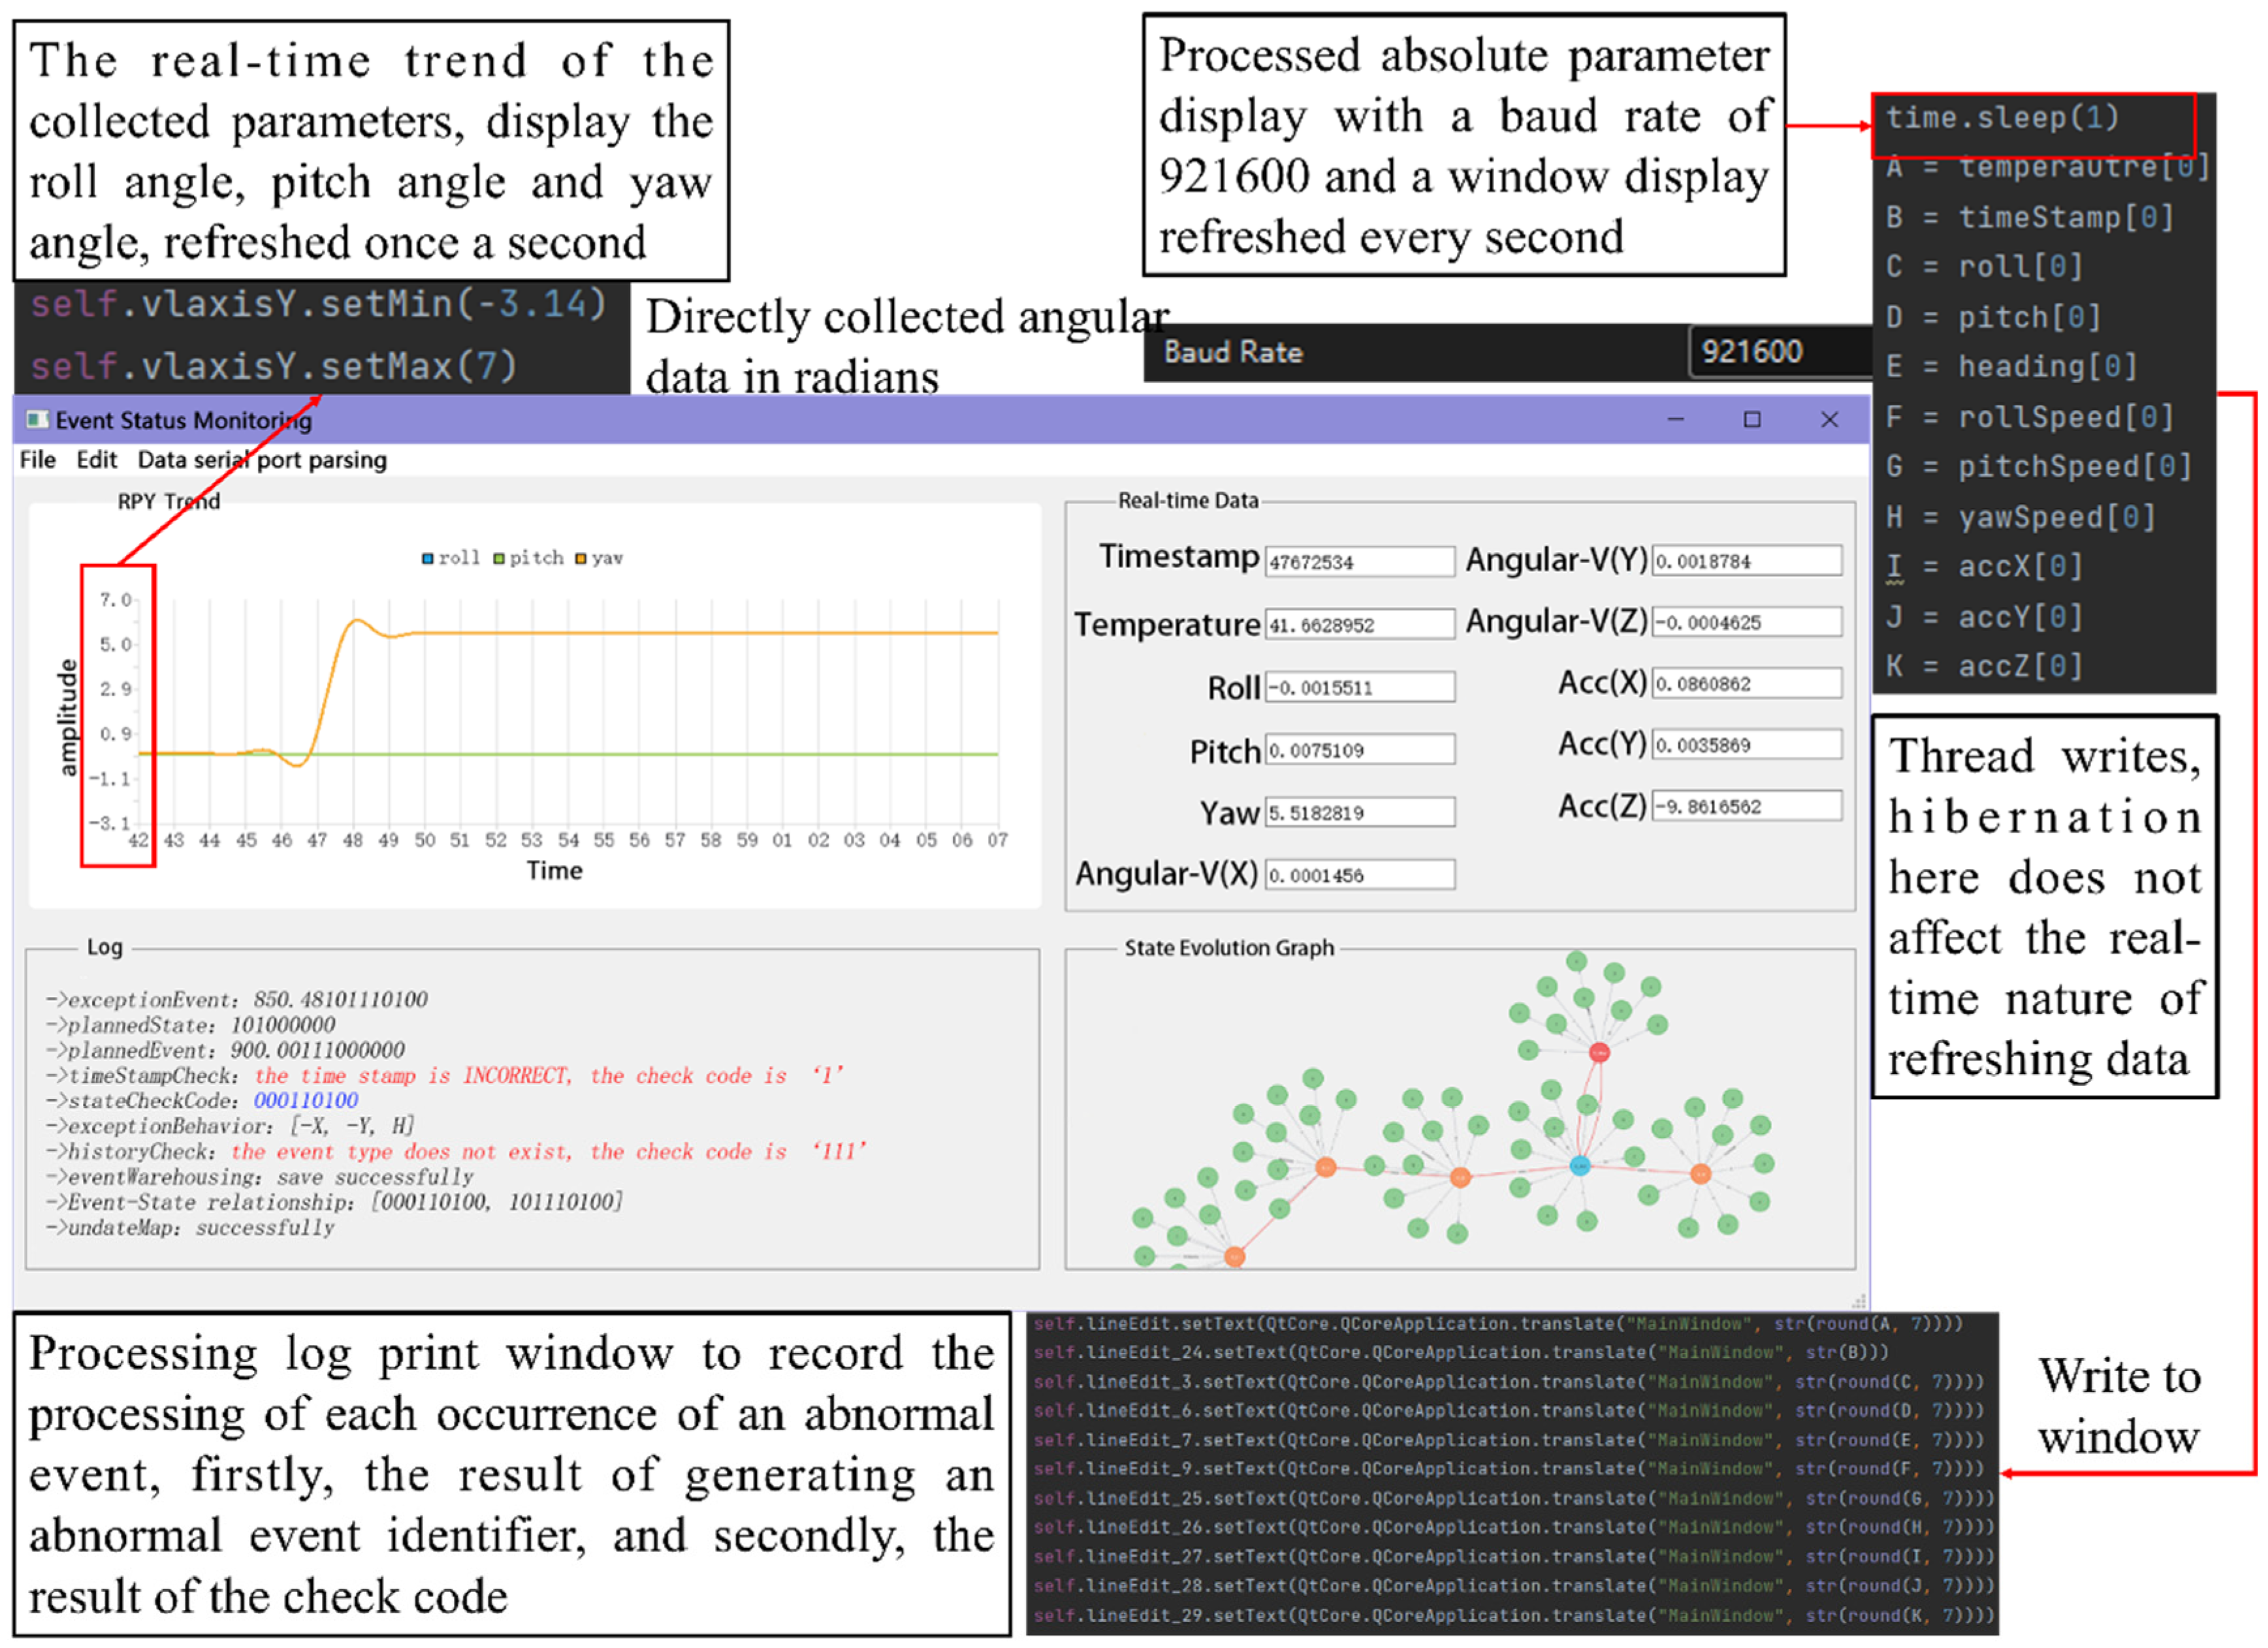Click the green pitch legend marker
This screenshot has height=1648, width=2268.
pyautogui.click(x=499, y=559)
